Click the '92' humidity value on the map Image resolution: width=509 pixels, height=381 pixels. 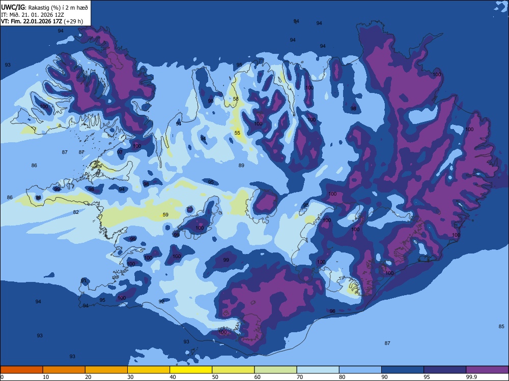pyautogui.click(x=161, y=301)
